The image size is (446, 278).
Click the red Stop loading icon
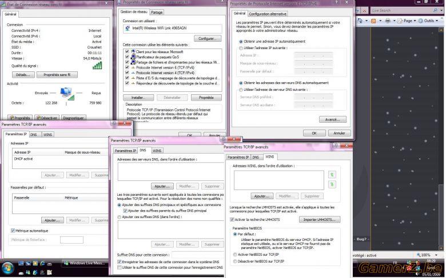(x=364, y=10)
